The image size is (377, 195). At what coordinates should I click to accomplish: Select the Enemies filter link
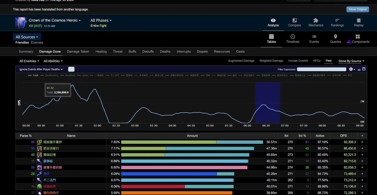pyautogui.click(x=37, y=42)
